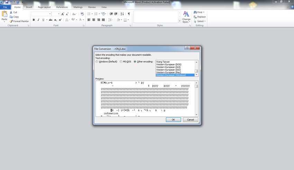Toggle Underline formatting
The width and height of the screenshot is (294, 170).
click(x=43, y=20)
